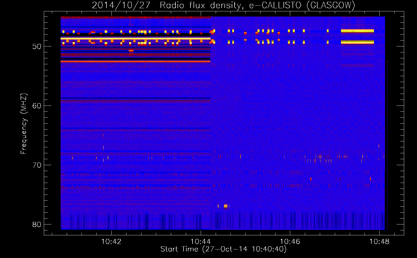Click the 10:46 time tick label
Screen dimensions: 417x258
pyautogui.click(x=290, y=242)
